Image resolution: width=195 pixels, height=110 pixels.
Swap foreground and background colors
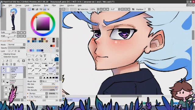(x=57, y=55)
